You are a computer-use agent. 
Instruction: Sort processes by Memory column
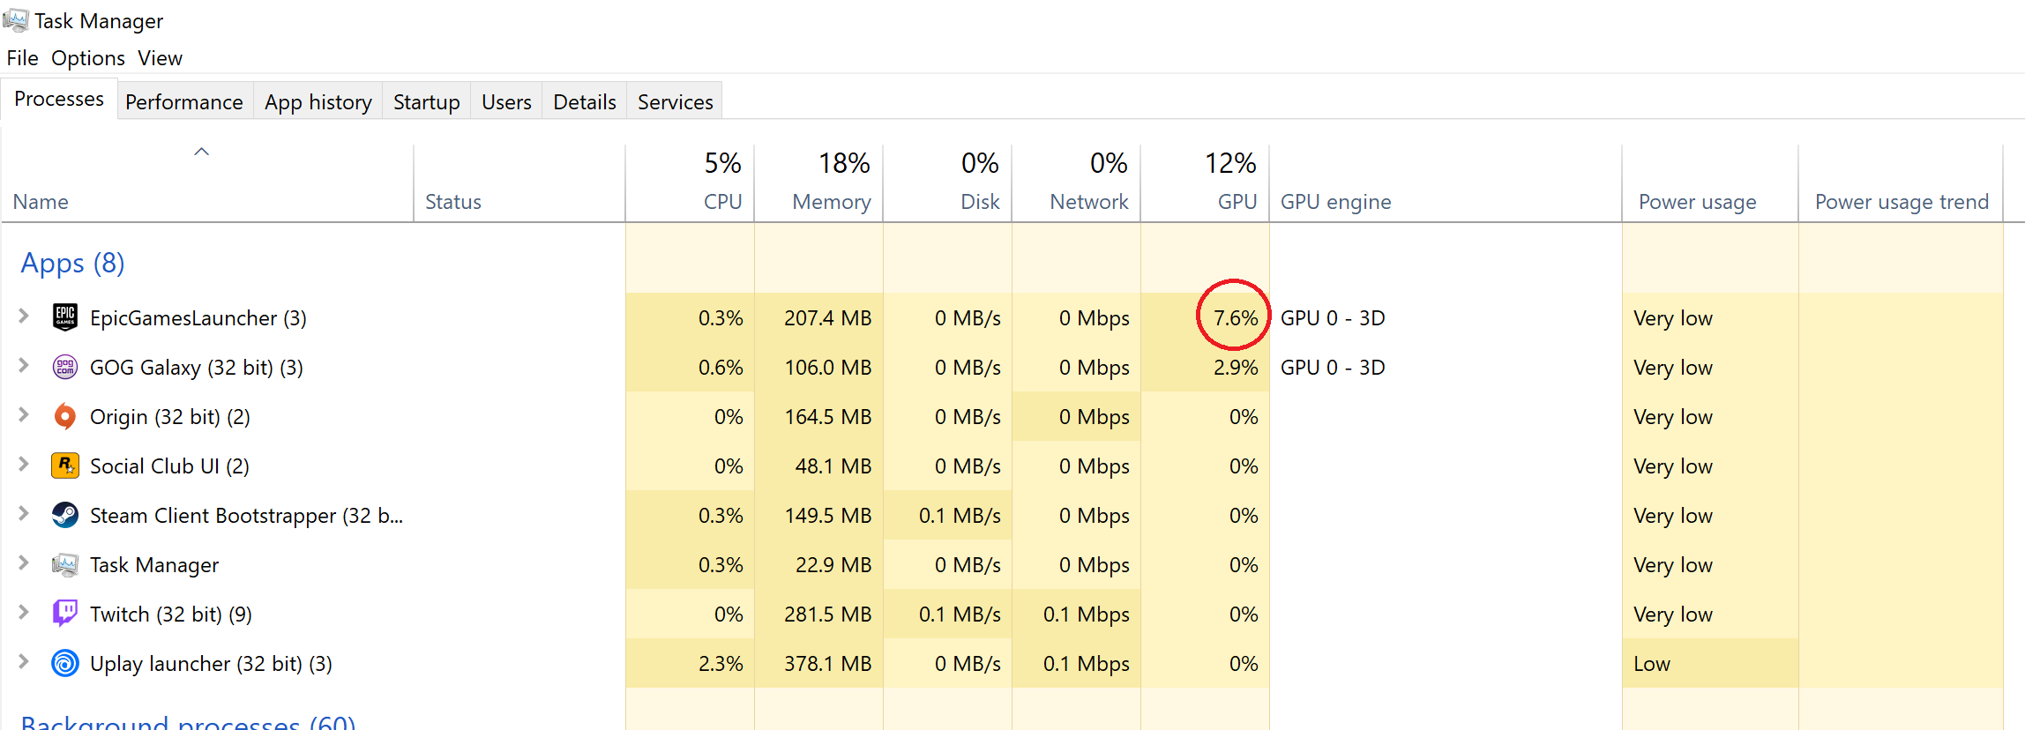coord(818,183)
